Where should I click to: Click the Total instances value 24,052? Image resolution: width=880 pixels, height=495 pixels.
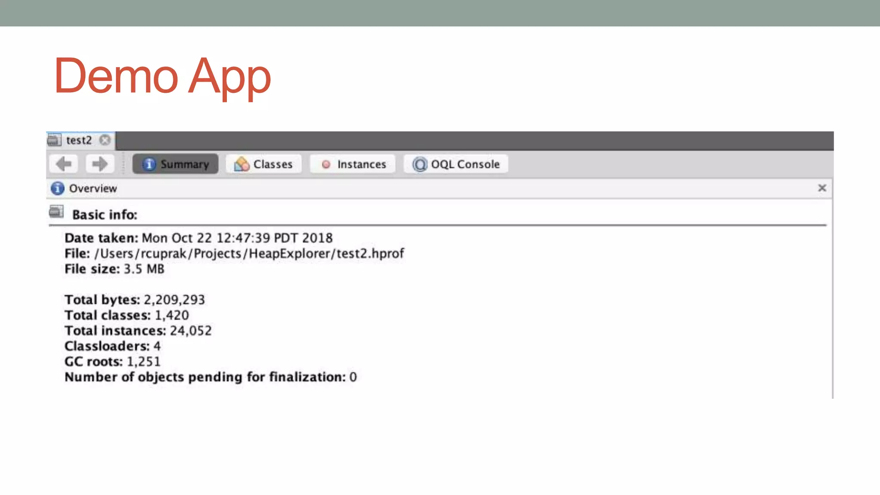point(191,331)
